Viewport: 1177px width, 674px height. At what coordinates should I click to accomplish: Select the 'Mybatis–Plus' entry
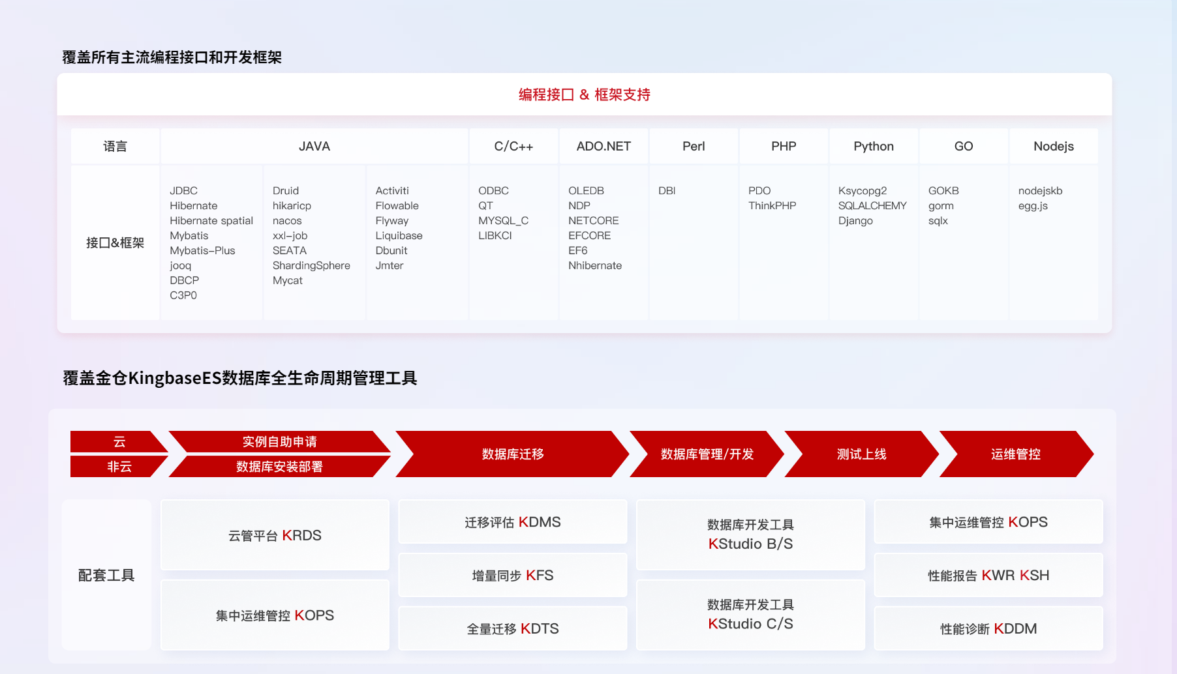(x=202, y=250)
